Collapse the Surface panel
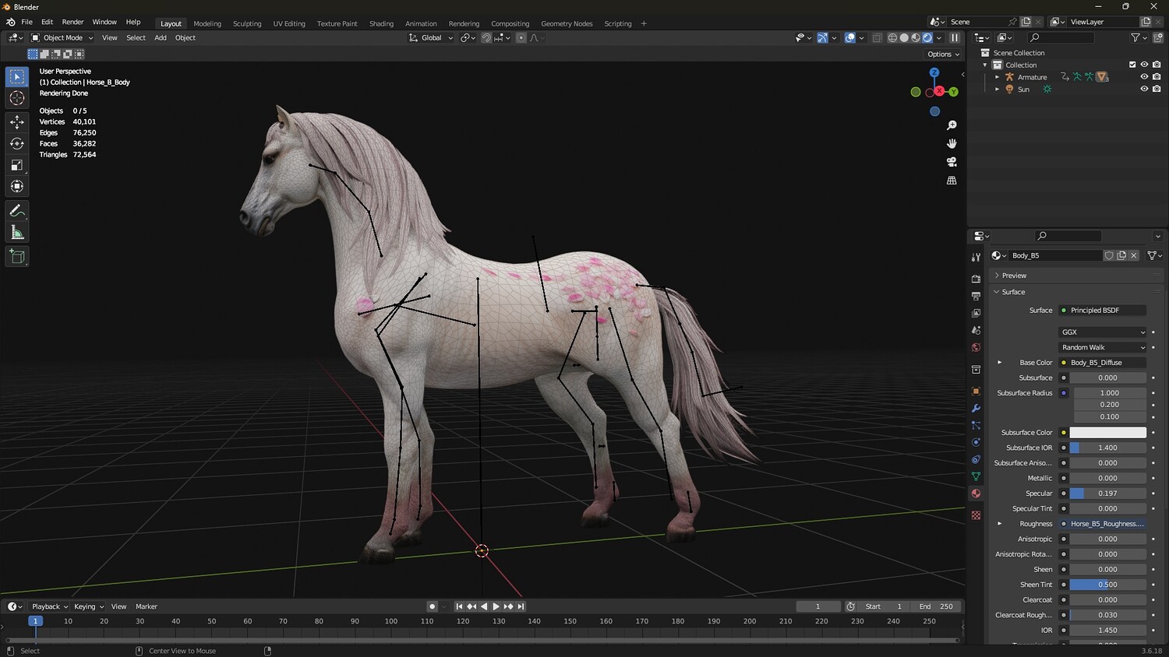Image resolution: width=1169 pixels, height=657 pixels. tap(1013, 292)
